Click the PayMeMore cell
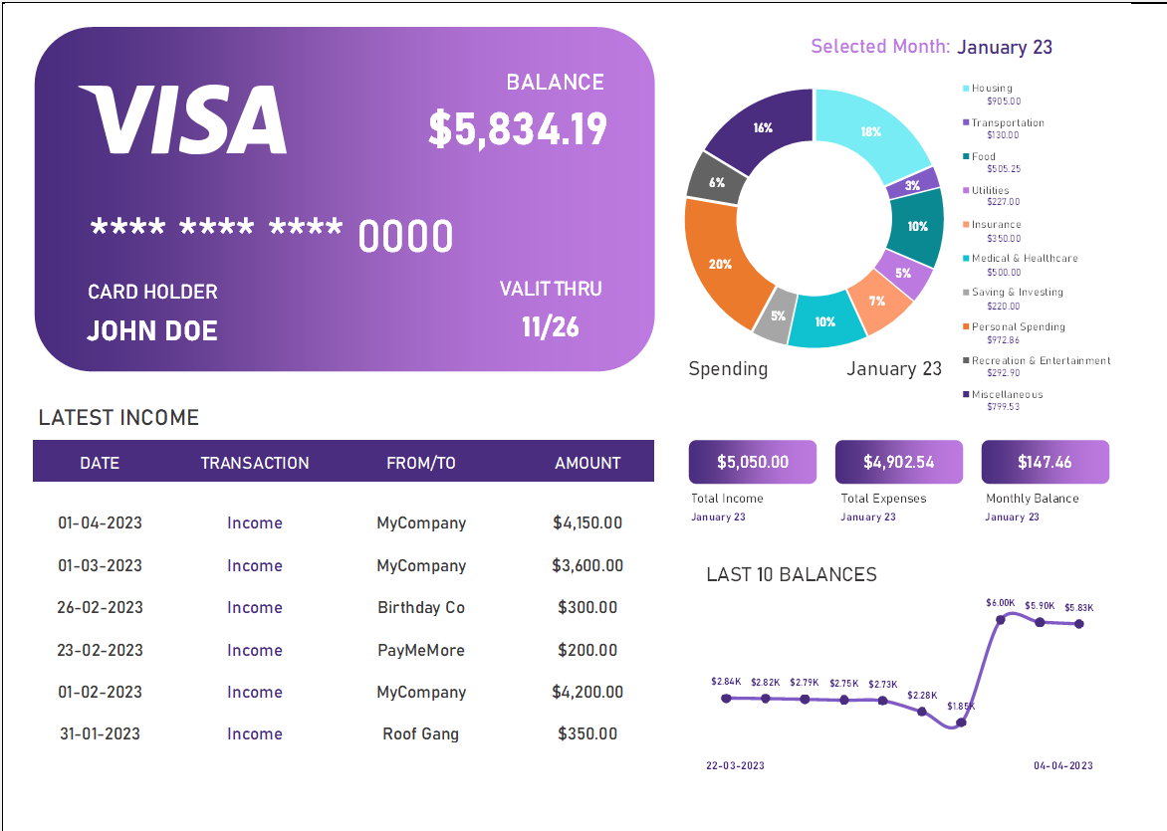 click(x=421, y=650)
